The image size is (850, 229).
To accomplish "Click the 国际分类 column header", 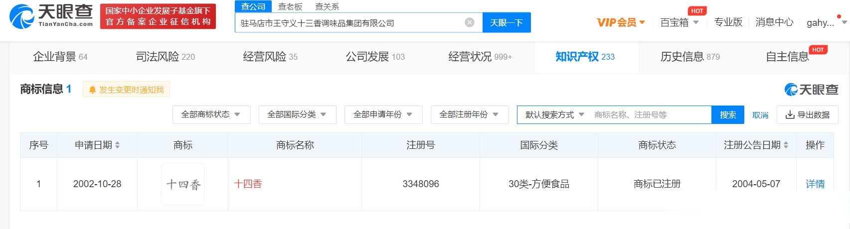I will [x=539, y=145].
